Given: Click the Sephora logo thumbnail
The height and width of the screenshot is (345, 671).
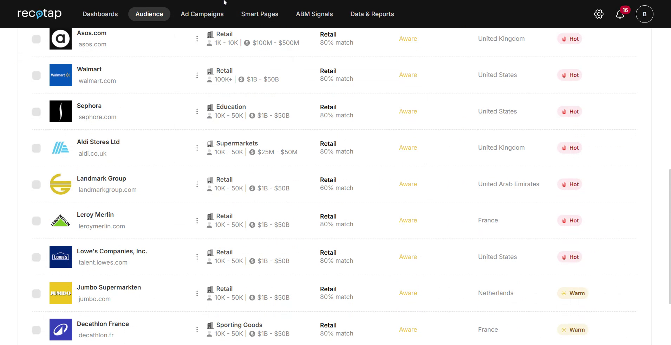Looking at the screenshot, I should [60, 111].
